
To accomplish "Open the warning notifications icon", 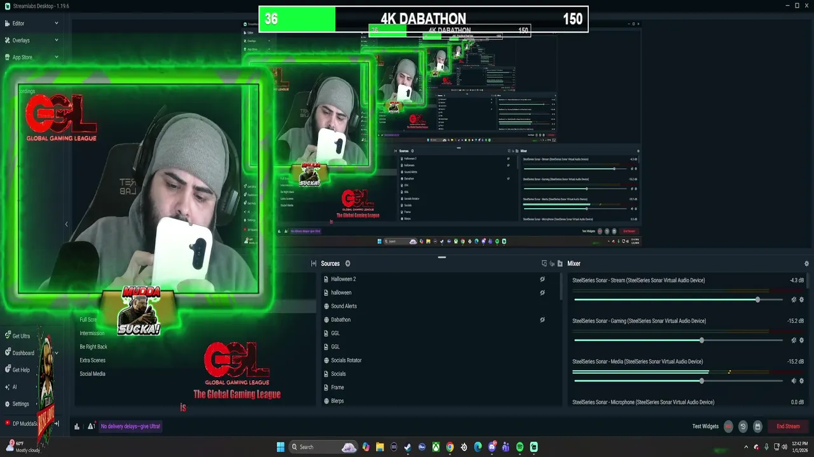I will [91, 427].
